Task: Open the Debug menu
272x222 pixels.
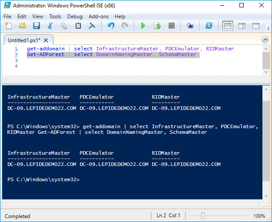Action: [75, 17]
